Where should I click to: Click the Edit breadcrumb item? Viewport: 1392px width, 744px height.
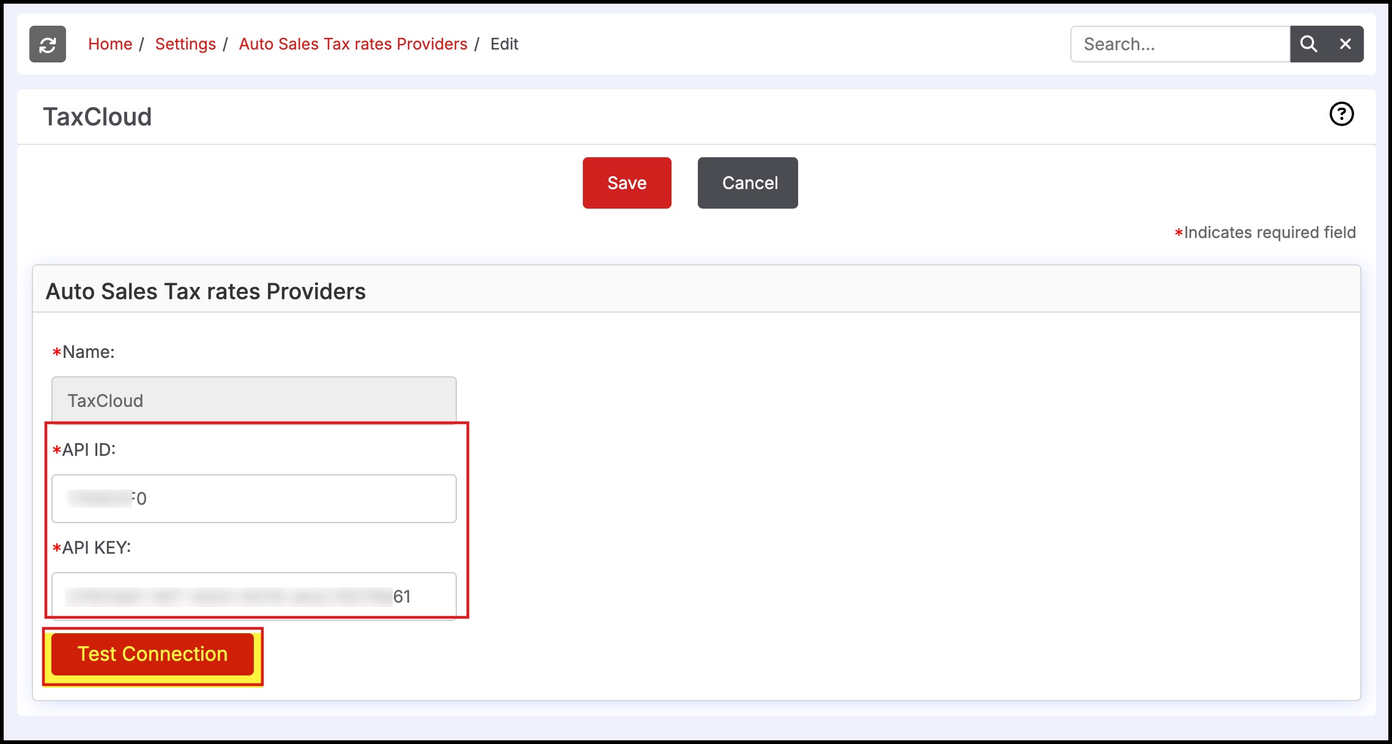coord(504,44)
